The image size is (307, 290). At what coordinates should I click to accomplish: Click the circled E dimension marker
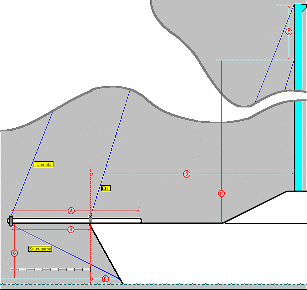(x=289, y=32)
